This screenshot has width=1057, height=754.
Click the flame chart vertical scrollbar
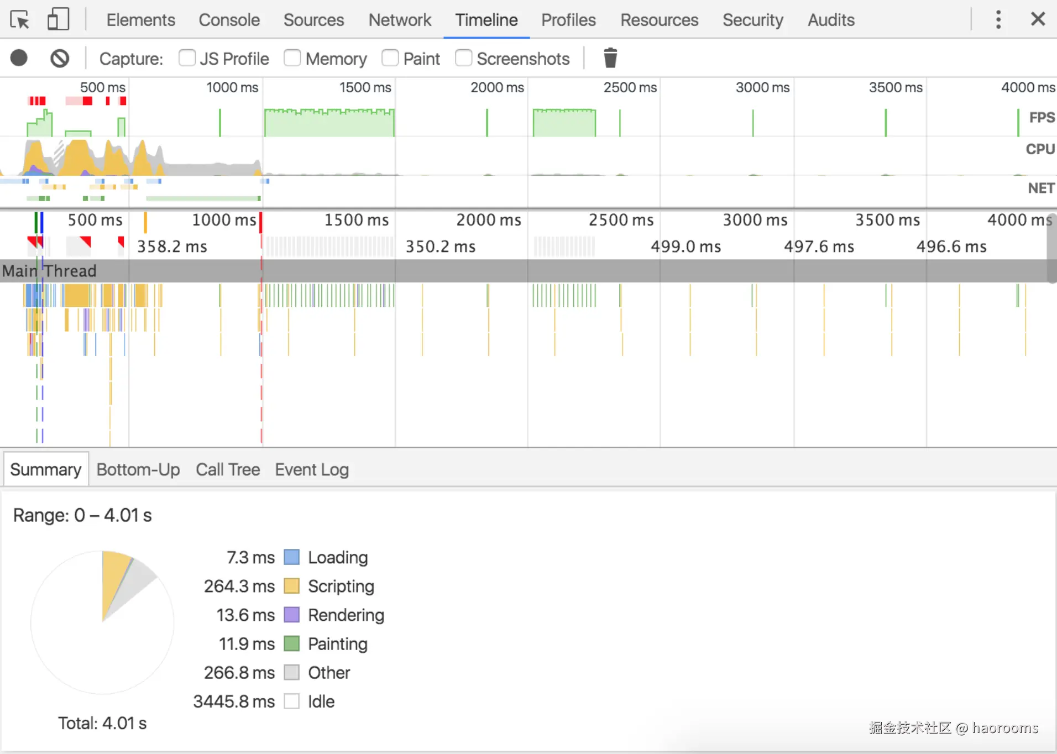(x=1051, y=249)
